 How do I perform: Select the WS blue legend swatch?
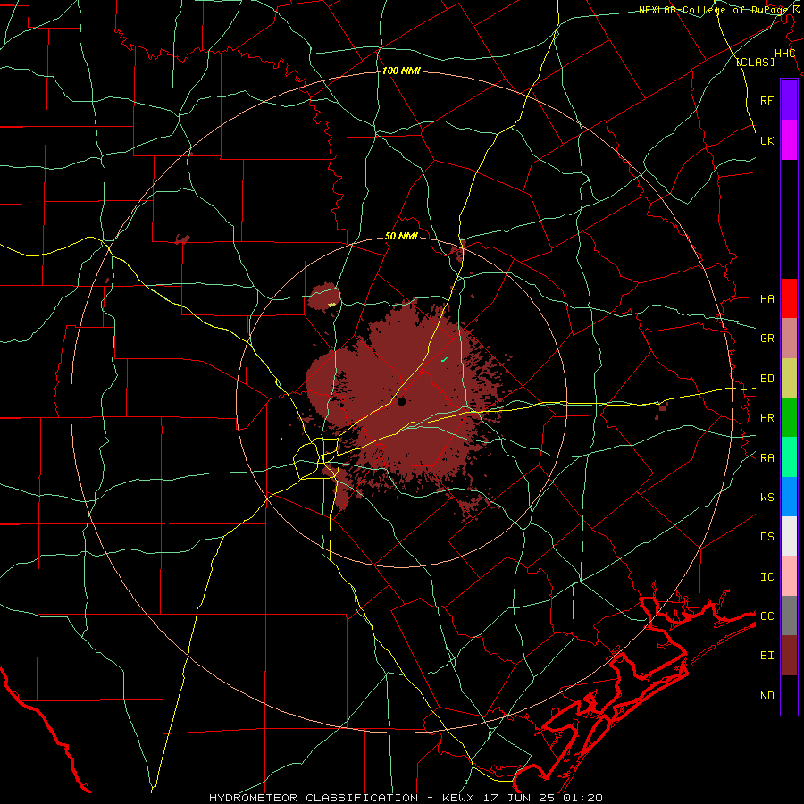[789, 497]
